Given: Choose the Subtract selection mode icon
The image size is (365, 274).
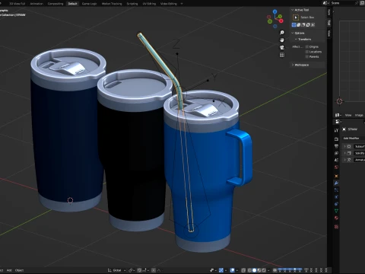Looking at the screenshot, I should [303, 25].
